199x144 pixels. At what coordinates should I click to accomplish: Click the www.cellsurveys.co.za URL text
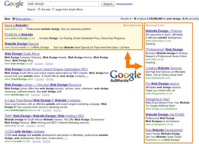pos(158,41)
